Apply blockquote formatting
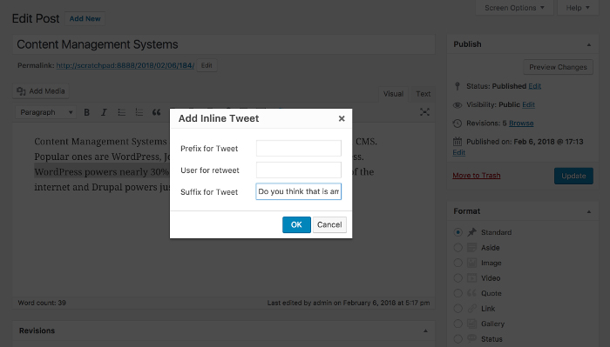 (156, 112)
